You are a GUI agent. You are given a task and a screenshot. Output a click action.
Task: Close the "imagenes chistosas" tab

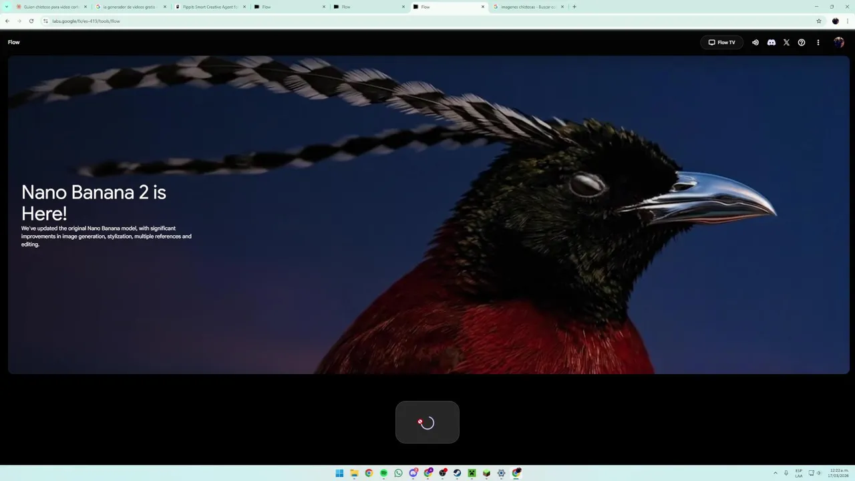point(562,7)
